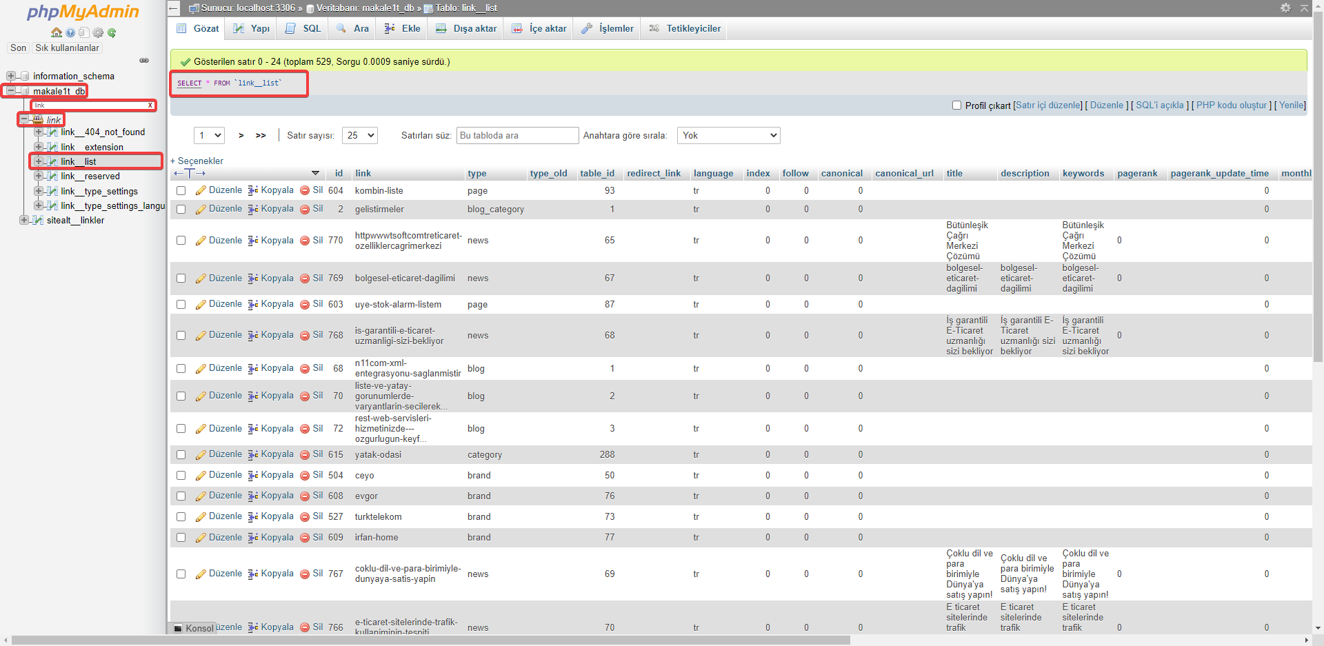This screenshot has height=646, width=1324.
Task: Click table icon of link__reserved in tree
Action: coord(52,176)
